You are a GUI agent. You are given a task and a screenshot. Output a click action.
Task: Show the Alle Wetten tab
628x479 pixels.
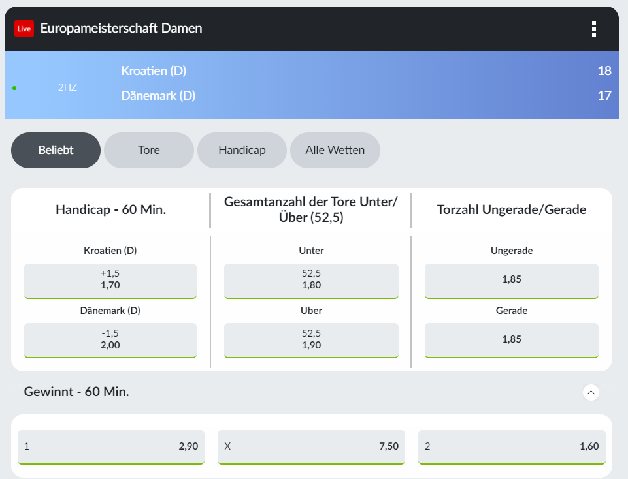coord(335,150)
